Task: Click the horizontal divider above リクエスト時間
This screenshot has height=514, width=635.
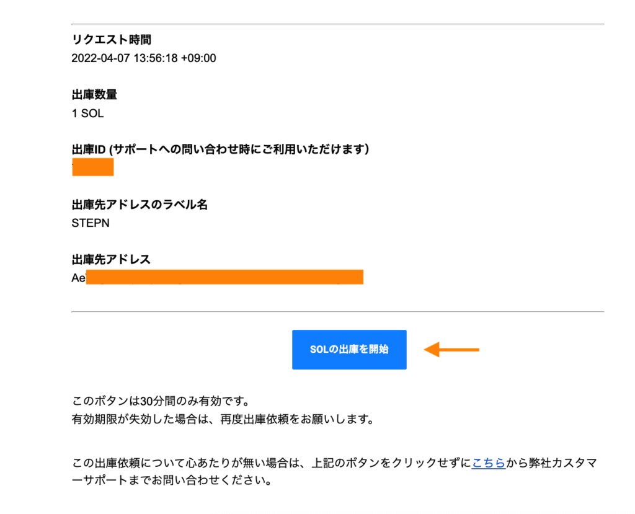Action: (338, 24)
